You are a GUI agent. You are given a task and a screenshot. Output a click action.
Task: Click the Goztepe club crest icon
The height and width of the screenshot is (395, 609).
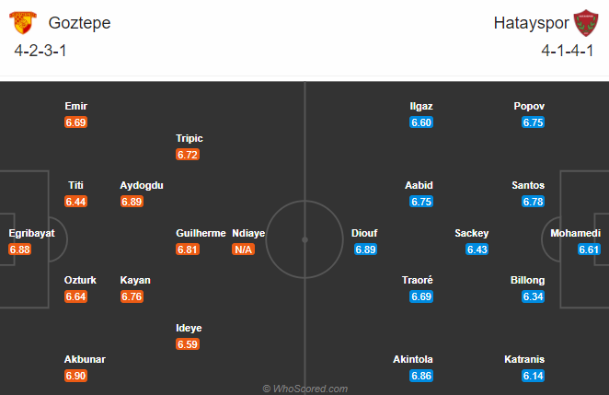click(x=23, y=22)
